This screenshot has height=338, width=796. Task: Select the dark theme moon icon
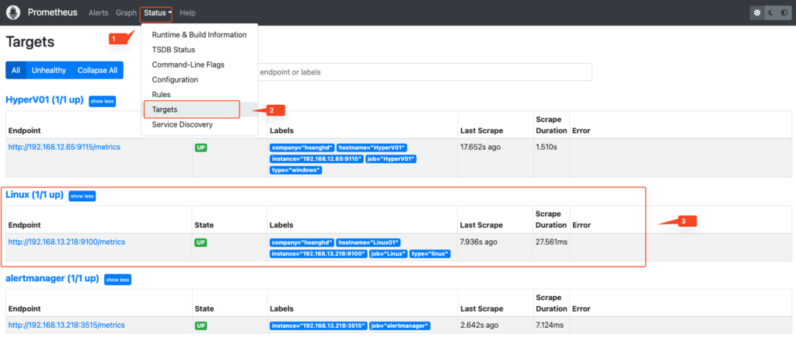coord(770,12)
